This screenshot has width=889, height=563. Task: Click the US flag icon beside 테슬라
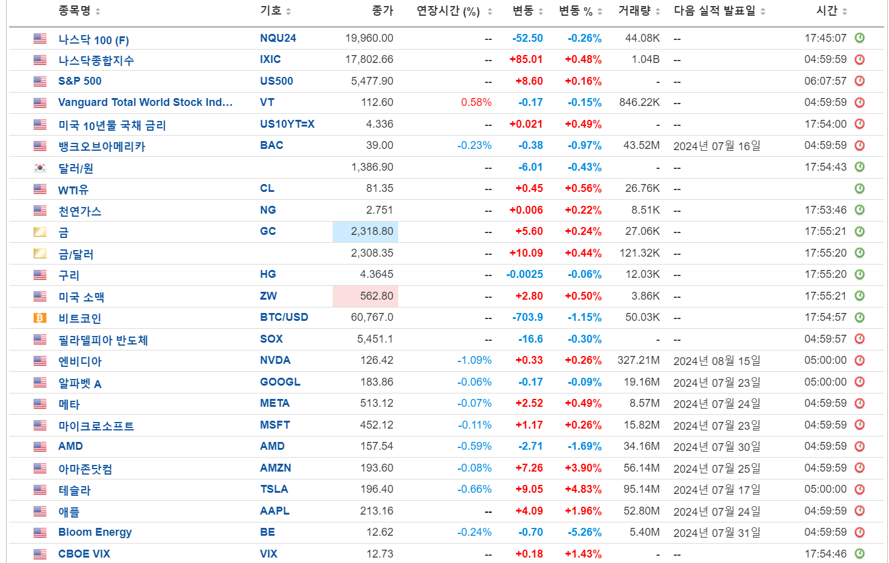tap(40, 490)
